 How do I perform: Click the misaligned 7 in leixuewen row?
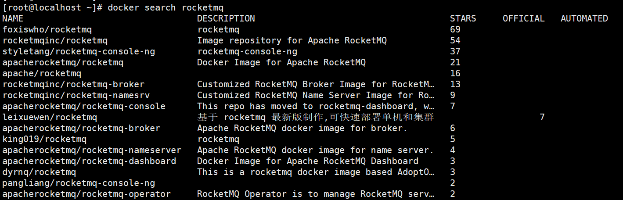(542, 117)
